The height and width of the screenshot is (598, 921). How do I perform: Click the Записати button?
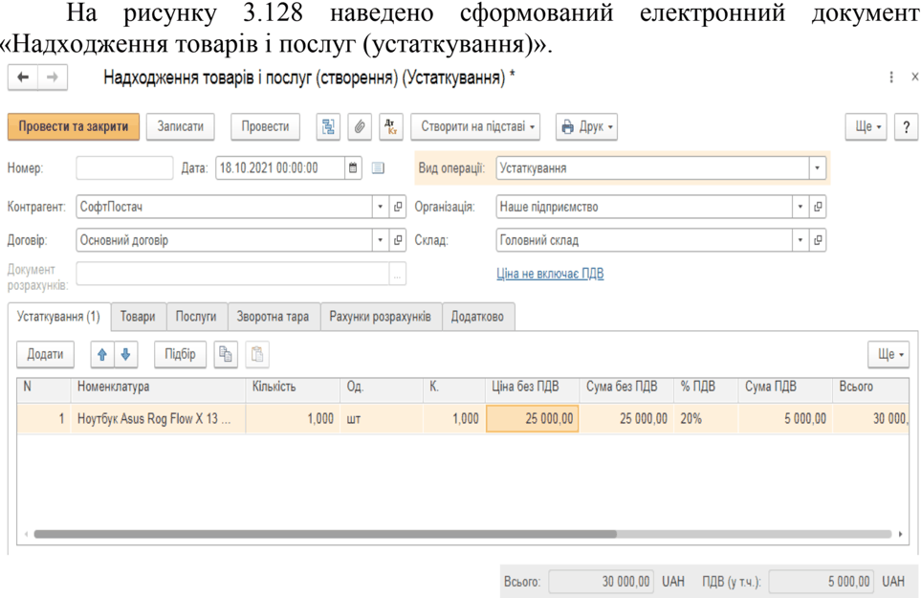click(181, 126)
